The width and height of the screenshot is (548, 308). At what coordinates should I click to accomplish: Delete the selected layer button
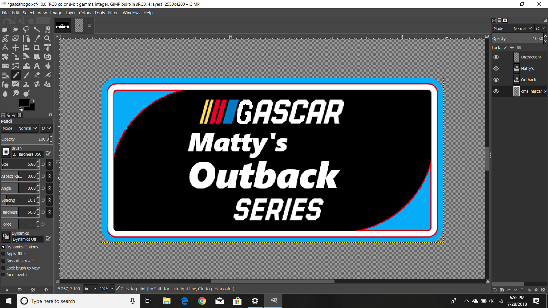543,290
